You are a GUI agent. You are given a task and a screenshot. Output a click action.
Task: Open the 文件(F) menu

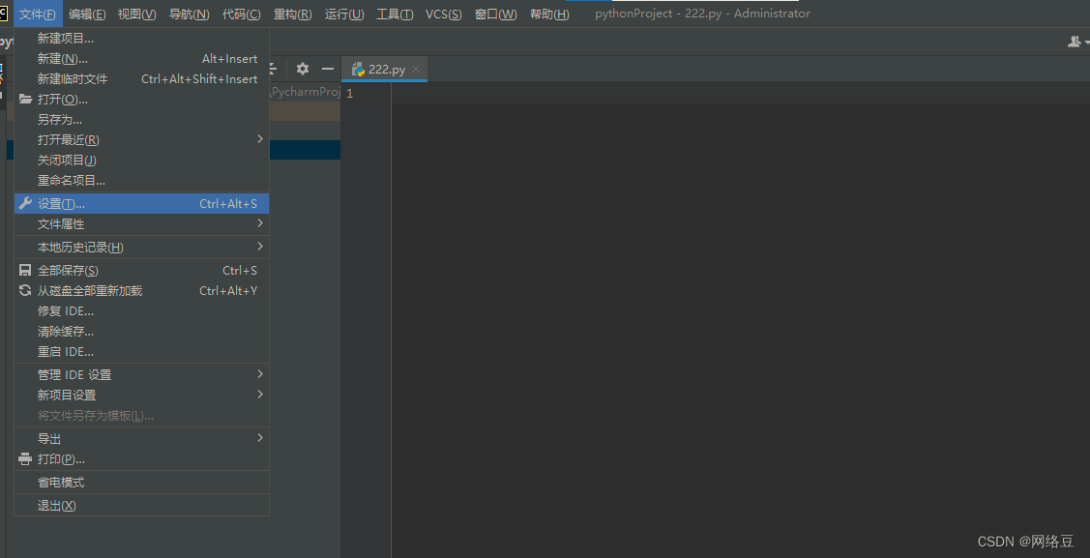38,14
